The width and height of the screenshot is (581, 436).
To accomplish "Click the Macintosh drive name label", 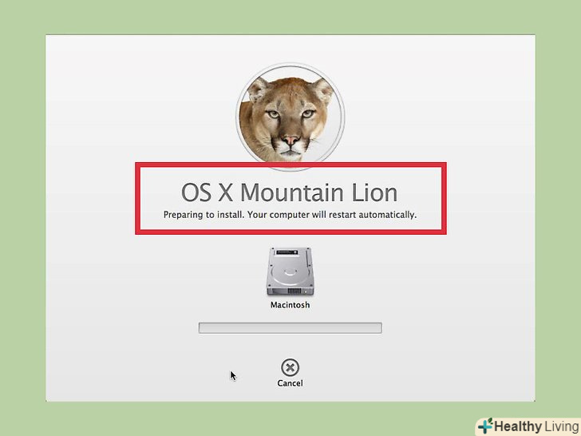I will pos(290,305).
